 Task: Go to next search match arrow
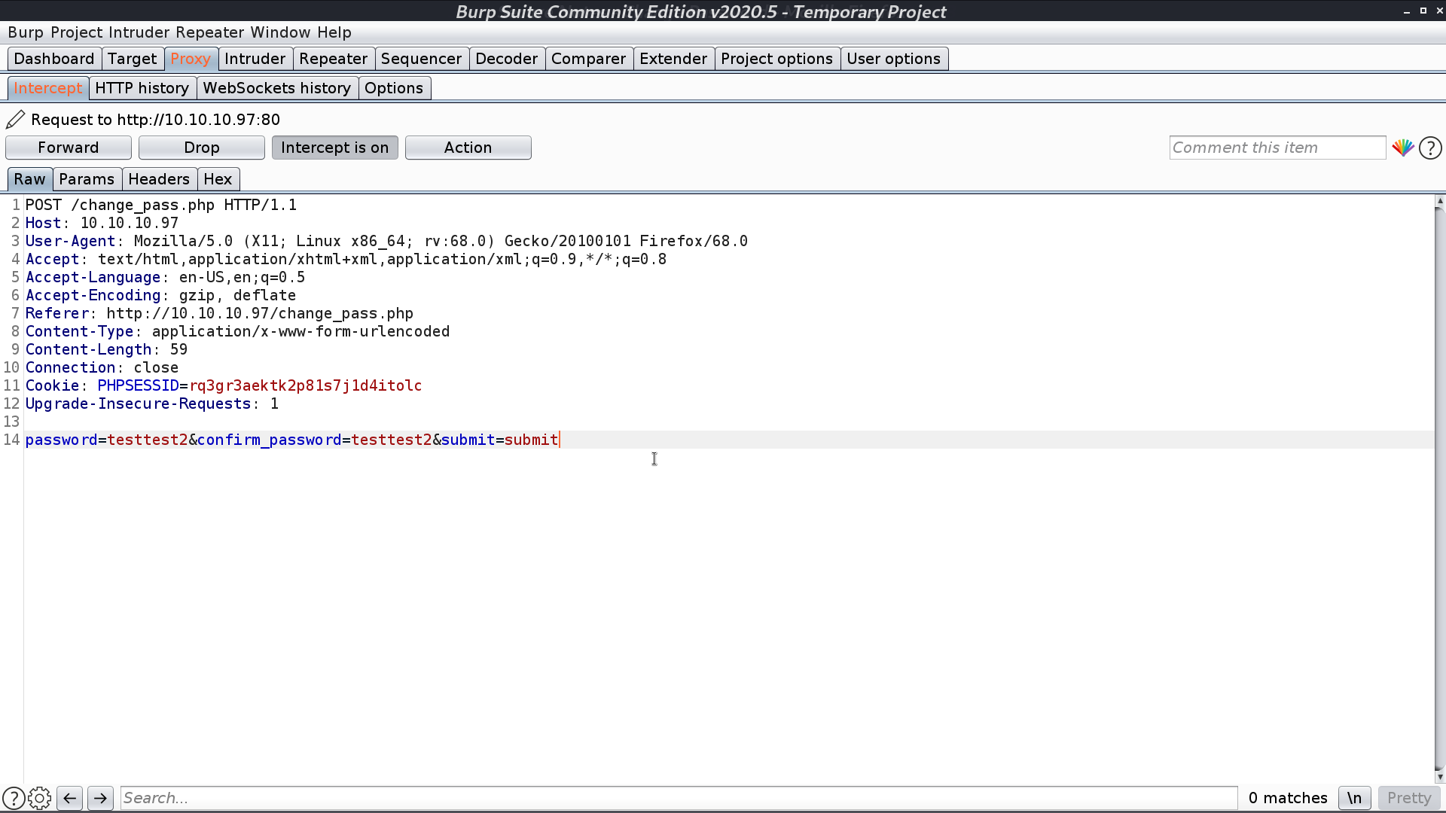coord(100,798)
